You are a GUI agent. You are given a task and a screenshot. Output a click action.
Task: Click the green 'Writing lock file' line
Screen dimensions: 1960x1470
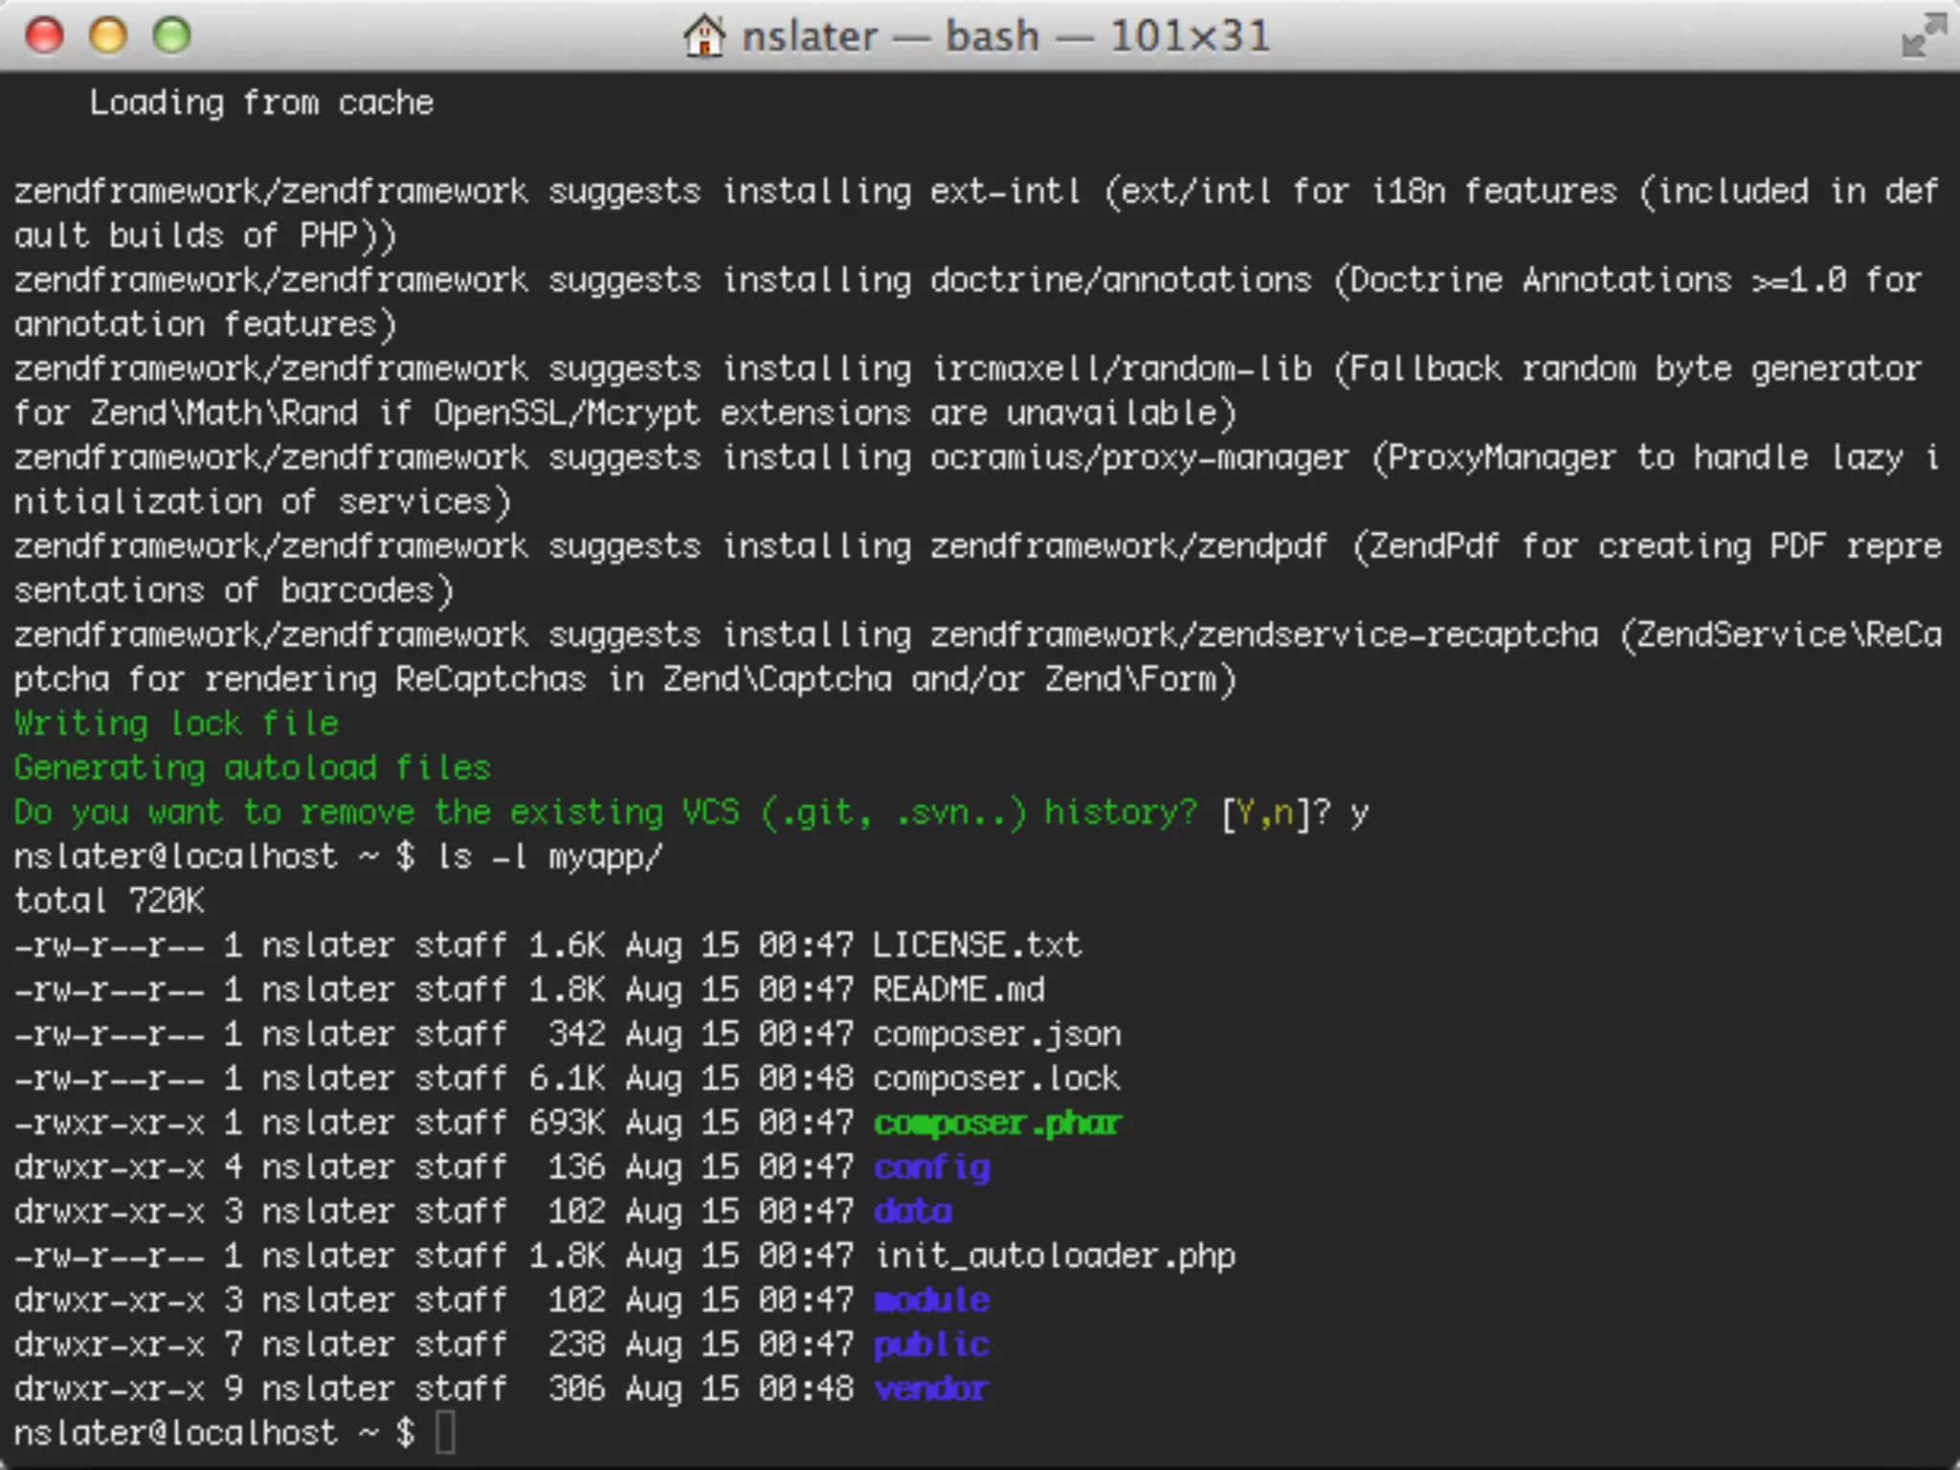(176, 724)
